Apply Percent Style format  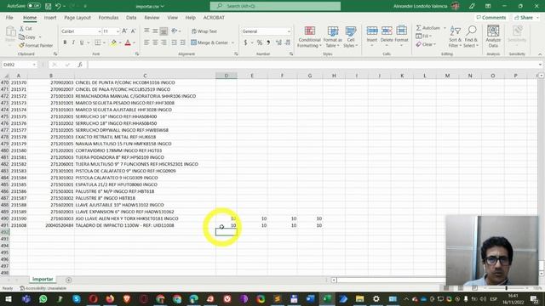259,42
